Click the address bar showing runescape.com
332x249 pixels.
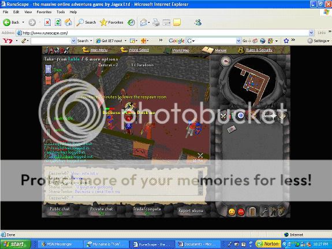point(163,33)
